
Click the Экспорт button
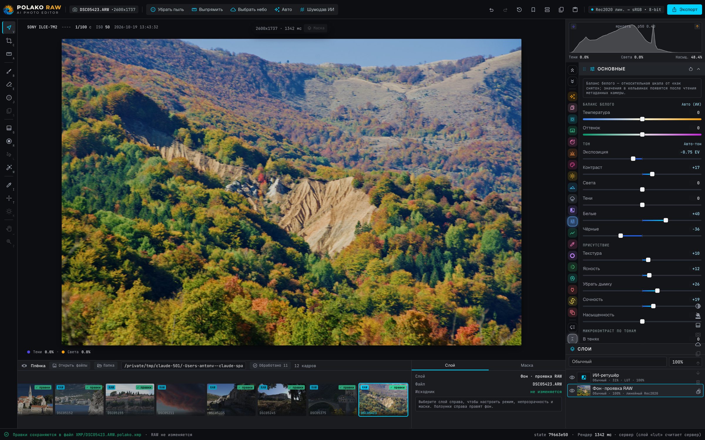click(684, 10)
